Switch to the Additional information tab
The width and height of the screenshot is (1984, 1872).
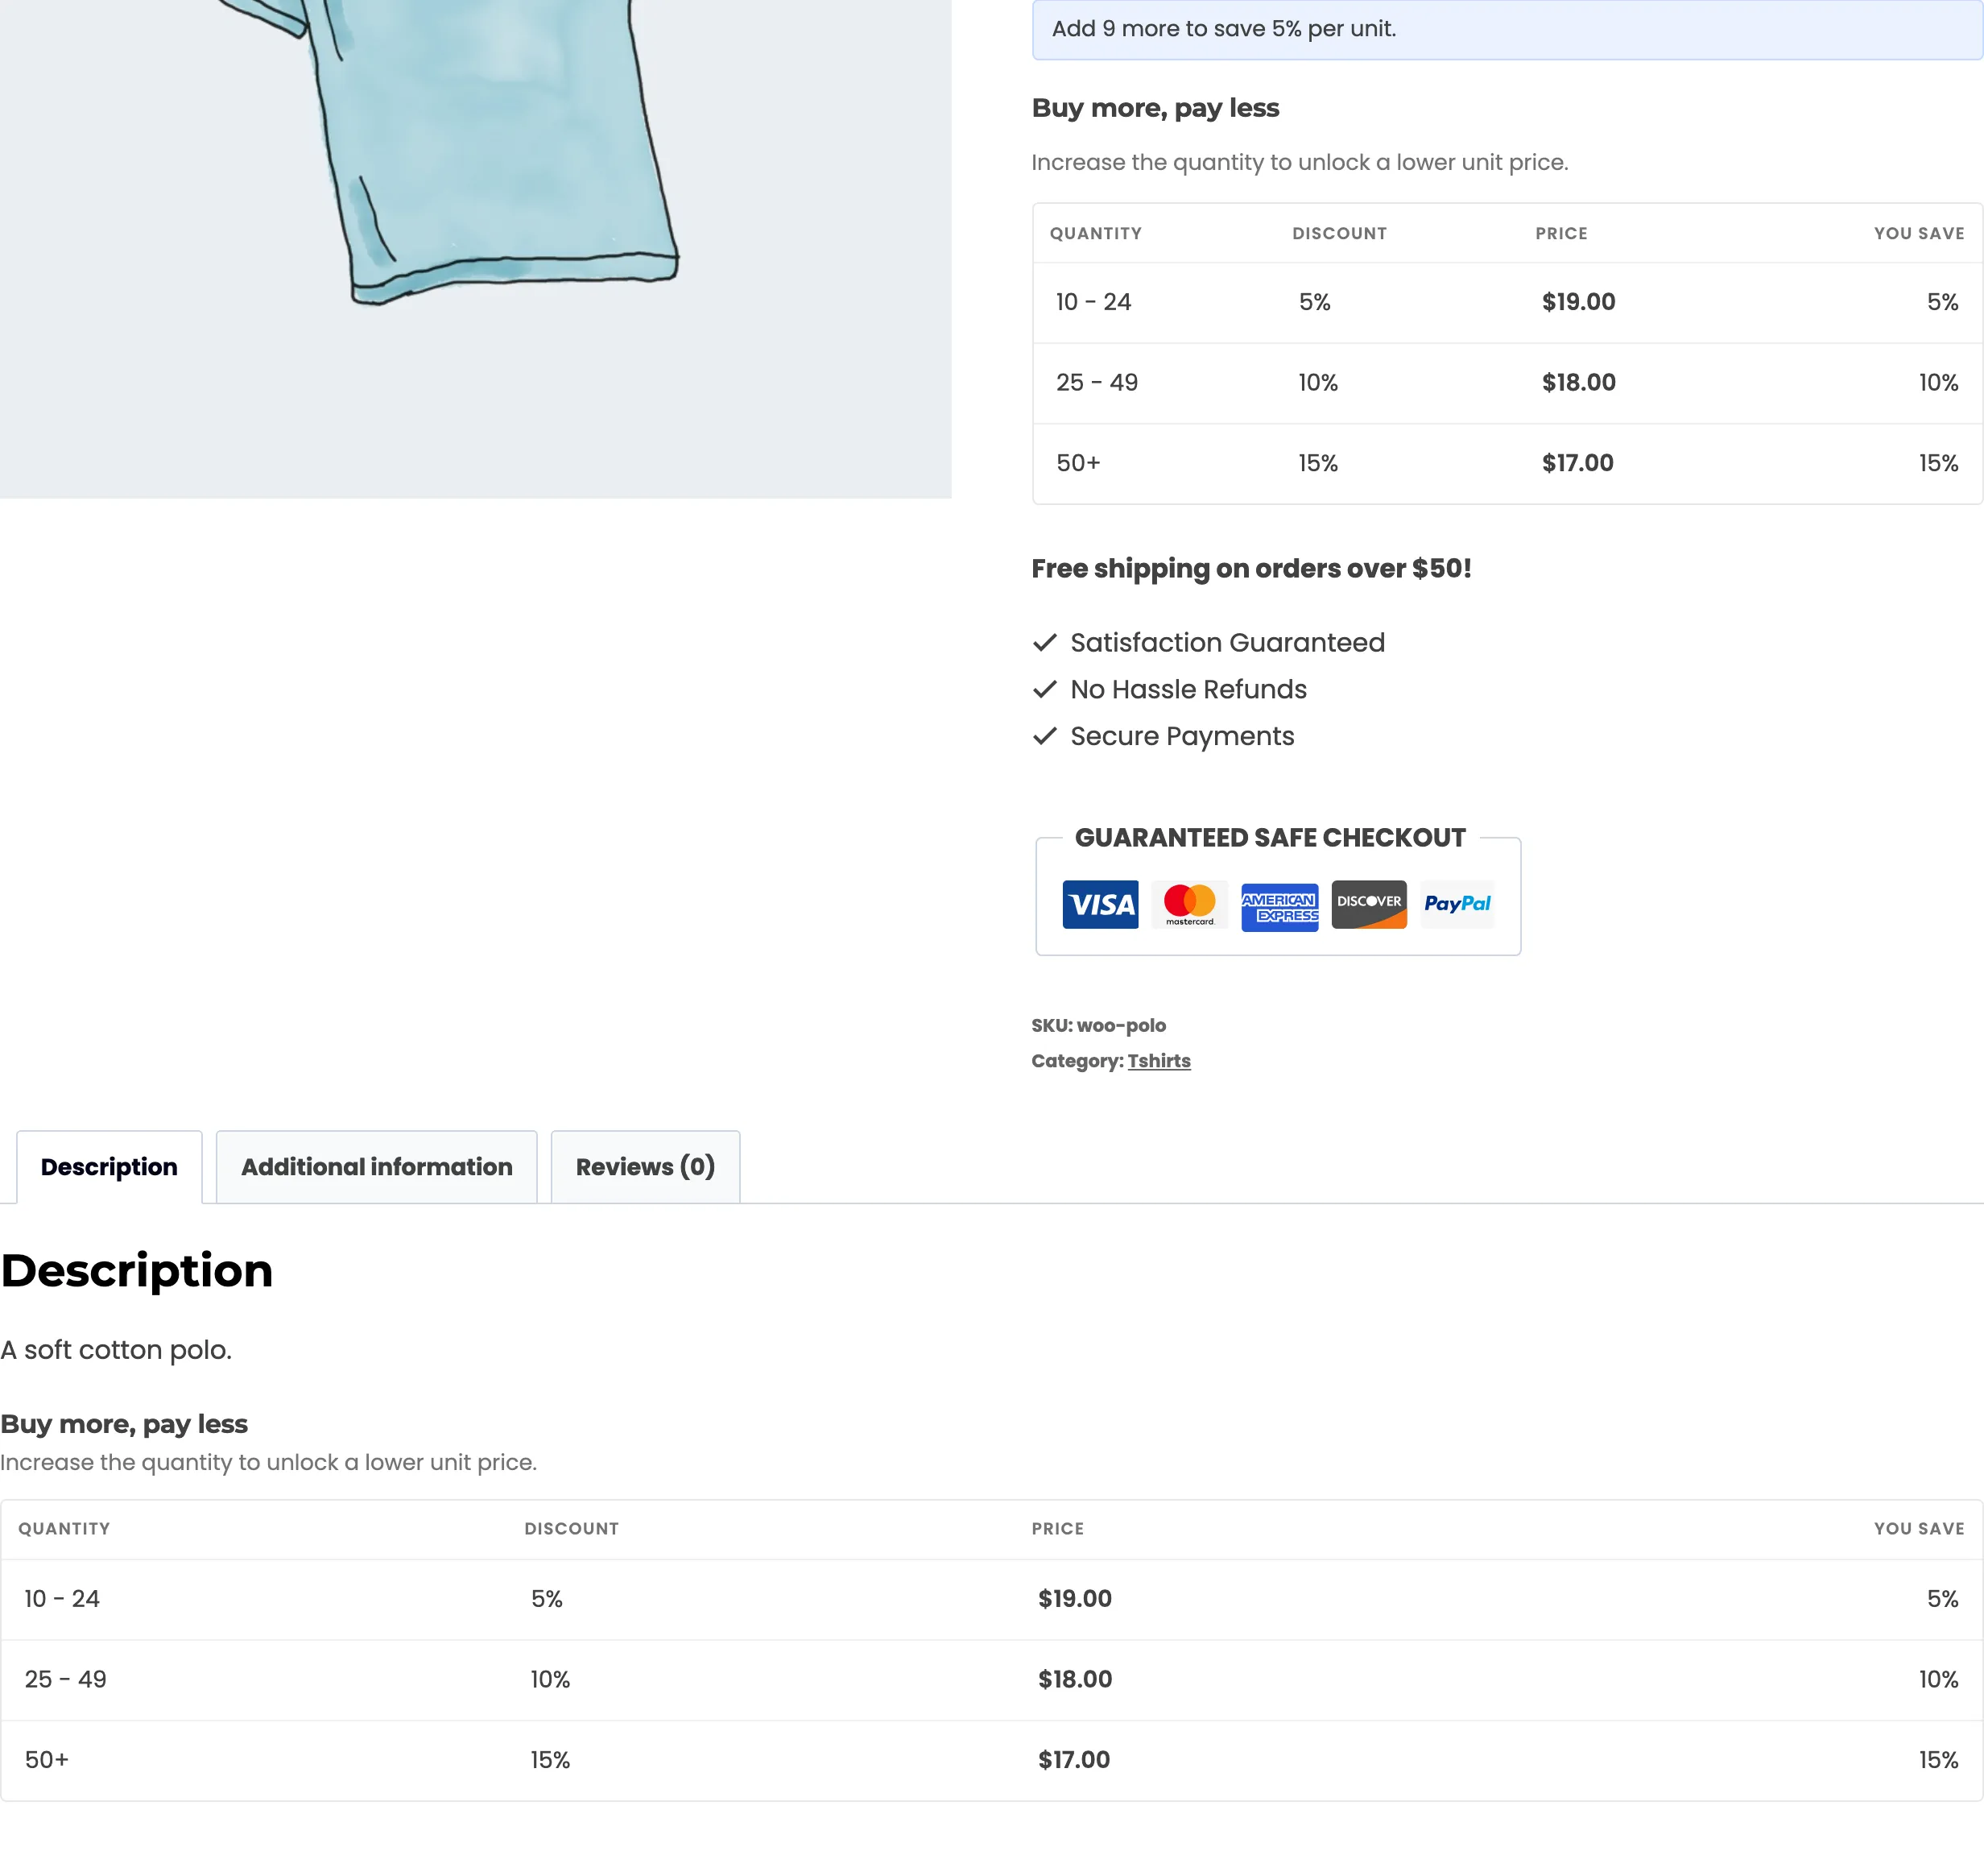coord(376,1167)
